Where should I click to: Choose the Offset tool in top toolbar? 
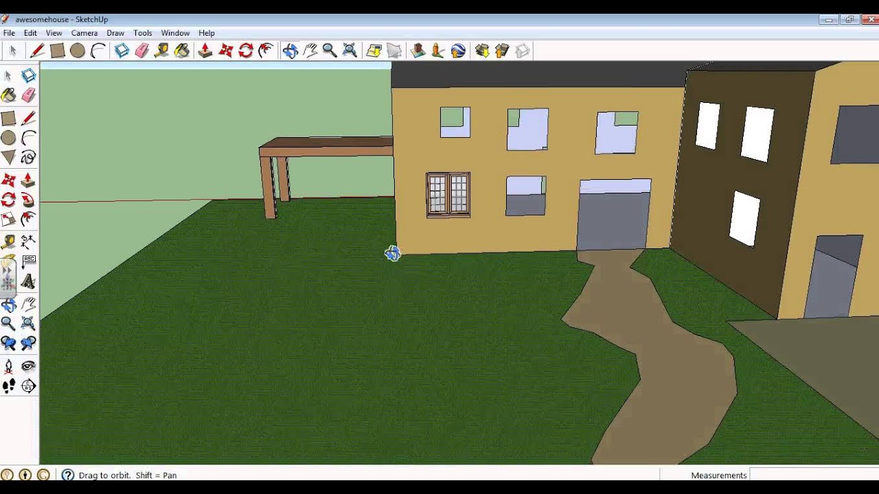pyautogui.click(x=266, y=51)
